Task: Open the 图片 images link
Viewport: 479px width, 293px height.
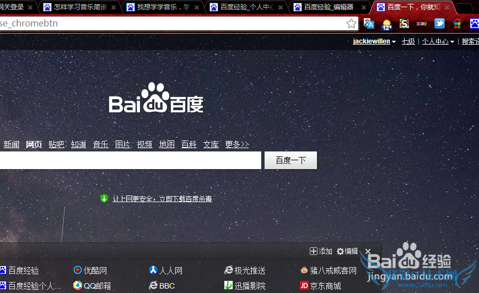Action: (123, 144)
